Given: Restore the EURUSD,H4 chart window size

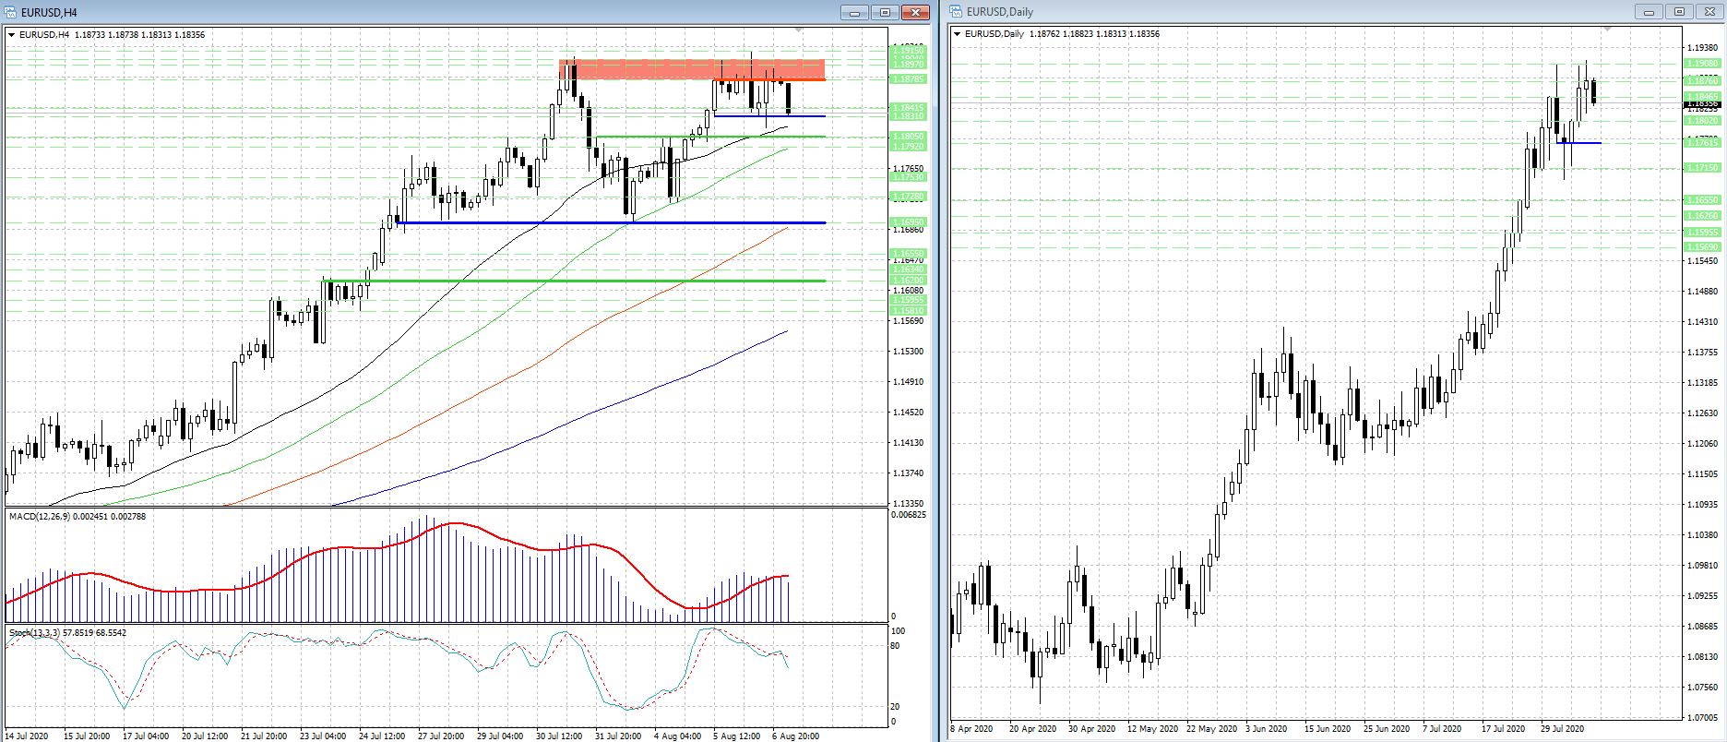Looking at the screenshot, I should click(885, 12).
